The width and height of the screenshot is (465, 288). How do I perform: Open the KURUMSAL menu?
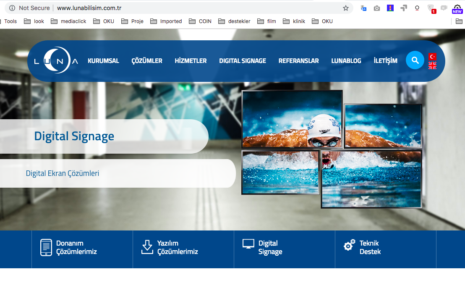click(103, 61)
